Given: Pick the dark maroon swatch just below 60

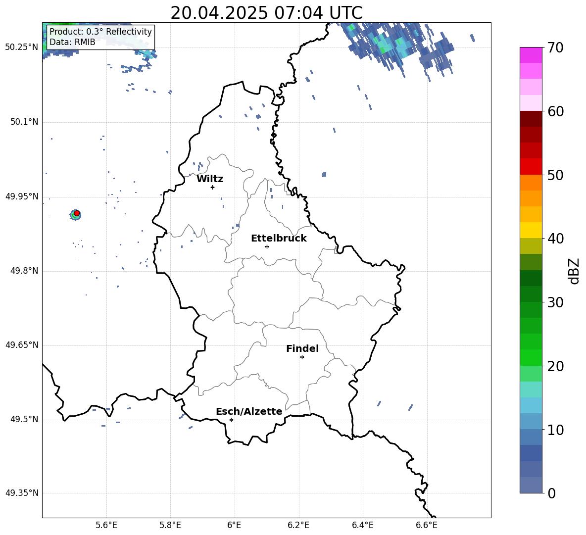Looking at the screenshot, I should point(531,119).
